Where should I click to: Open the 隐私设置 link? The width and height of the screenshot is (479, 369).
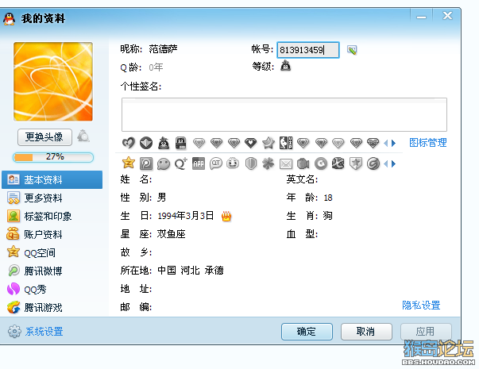click(x=421, y=305)
